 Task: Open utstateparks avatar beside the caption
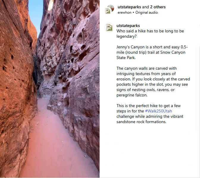[109, 27]
